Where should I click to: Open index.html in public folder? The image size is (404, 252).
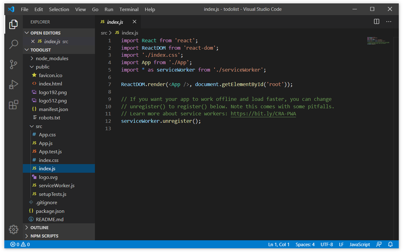tap(59, 84)
